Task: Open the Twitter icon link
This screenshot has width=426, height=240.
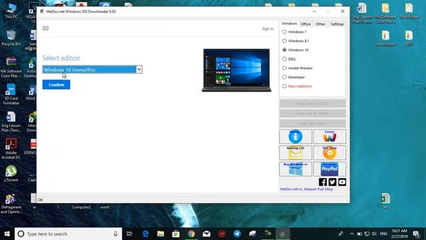Action: click(333, 182)
